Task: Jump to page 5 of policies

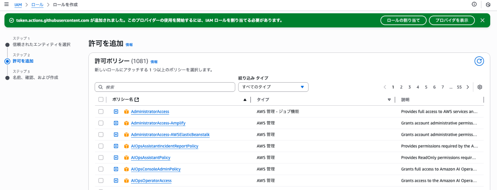Action: tap(426, 87)
